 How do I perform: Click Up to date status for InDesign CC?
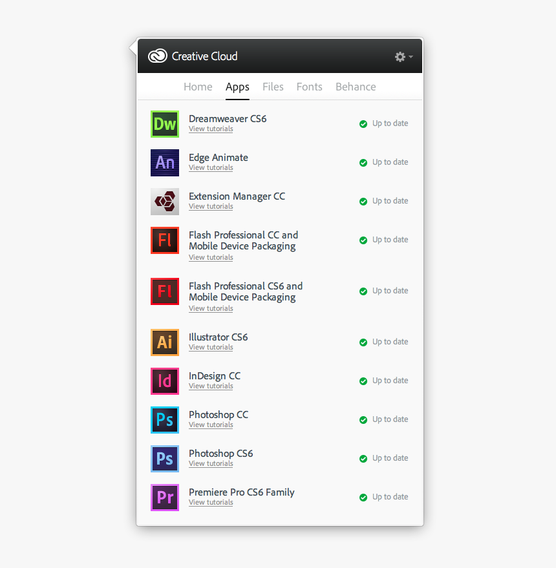390,381
